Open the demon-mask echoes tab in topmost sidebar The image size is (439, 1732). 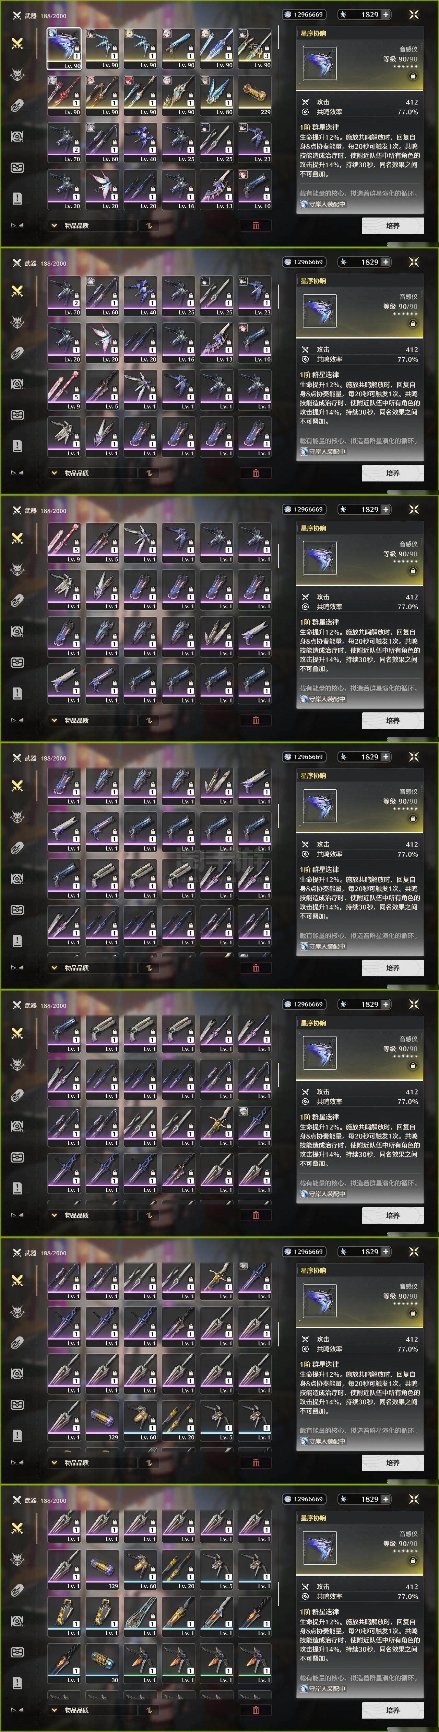[x=17, y=74]
